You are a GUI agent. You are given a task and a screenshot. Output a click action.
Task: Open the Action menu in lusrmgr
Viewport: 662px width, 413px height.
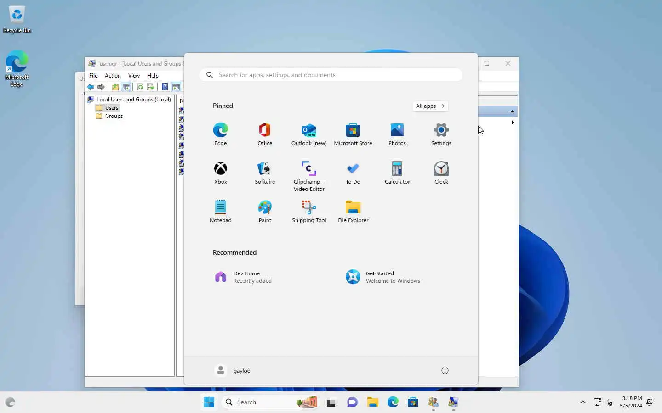pyautogui.click(x=113, y=76)
